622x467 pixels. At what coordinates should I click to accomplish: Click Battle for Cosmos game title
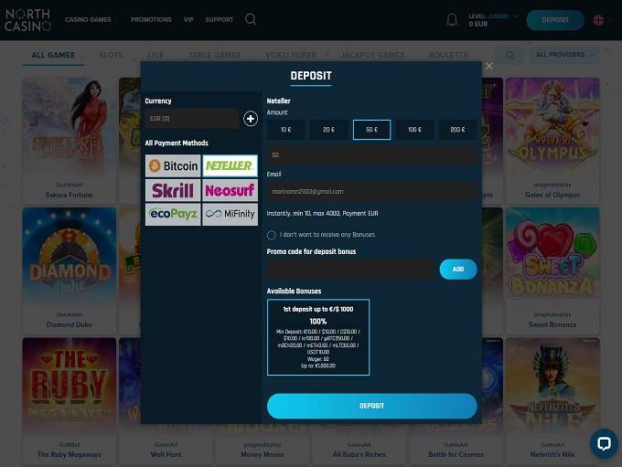456,454
